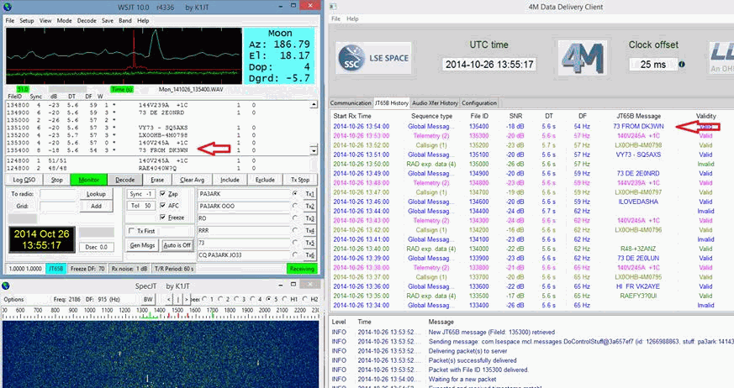Enable the Tx First checkbox

point(131,231)
